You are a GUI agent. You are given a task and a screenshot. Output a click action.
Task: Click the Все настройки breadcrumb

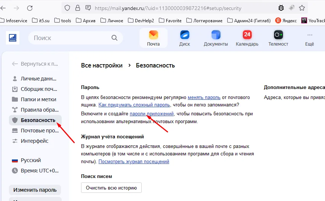point(102,65)
